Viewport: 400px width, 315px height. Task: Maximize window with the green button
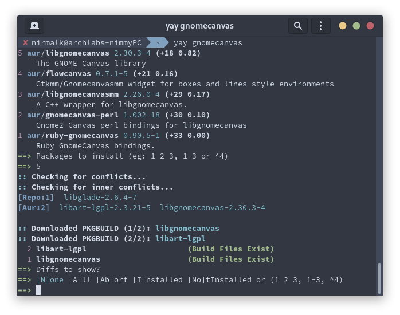point(356,26)
